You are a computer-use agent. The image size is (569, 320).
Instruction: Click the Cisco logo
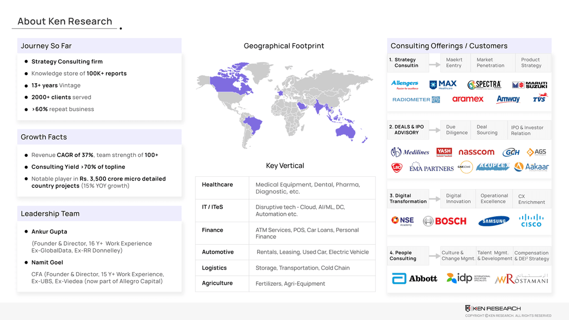point(531,220)
